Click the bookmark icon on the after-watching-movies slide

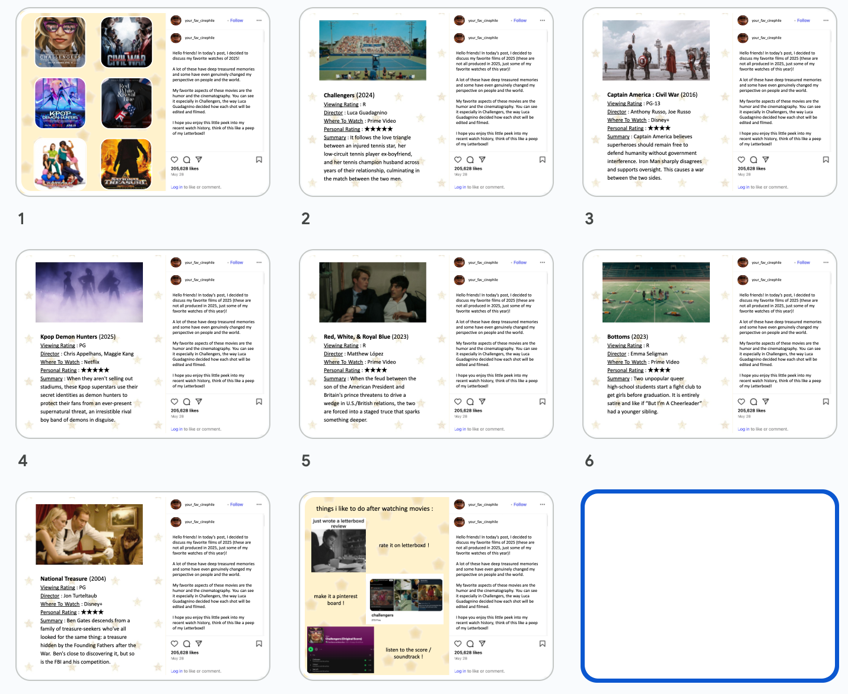click(542, 644)
